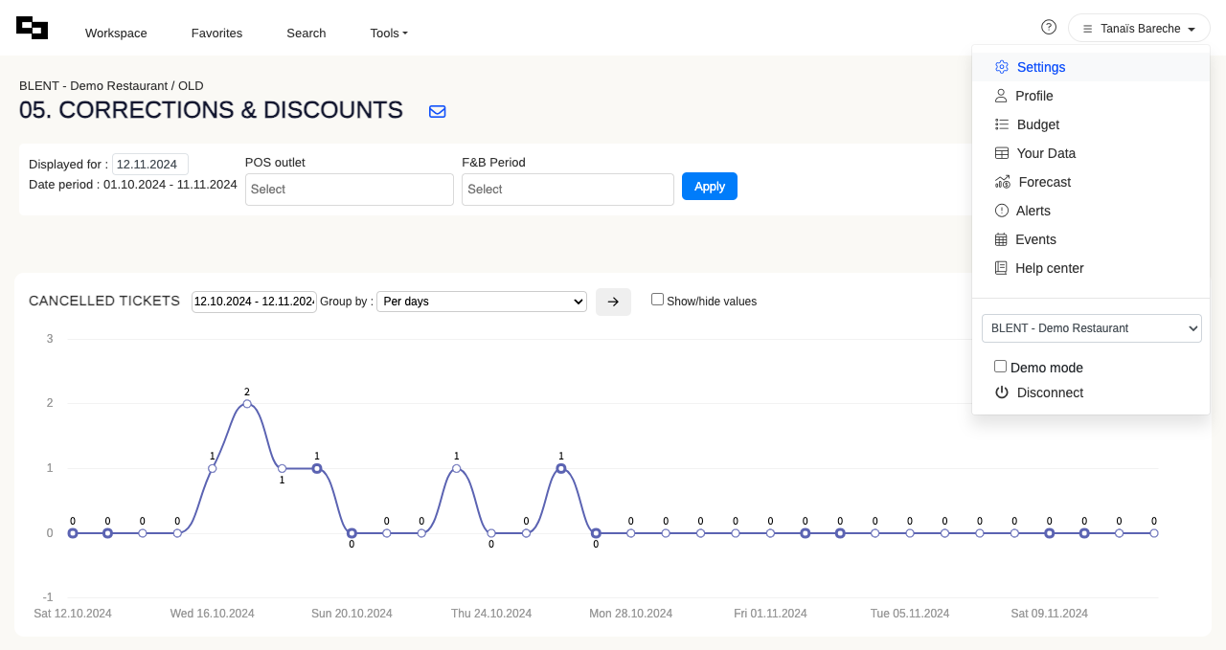Image resolution: width=1226 pixels, height=650 pixels.
Task: Expand the Group by Per days dropdown
Action: coord(481,302)
